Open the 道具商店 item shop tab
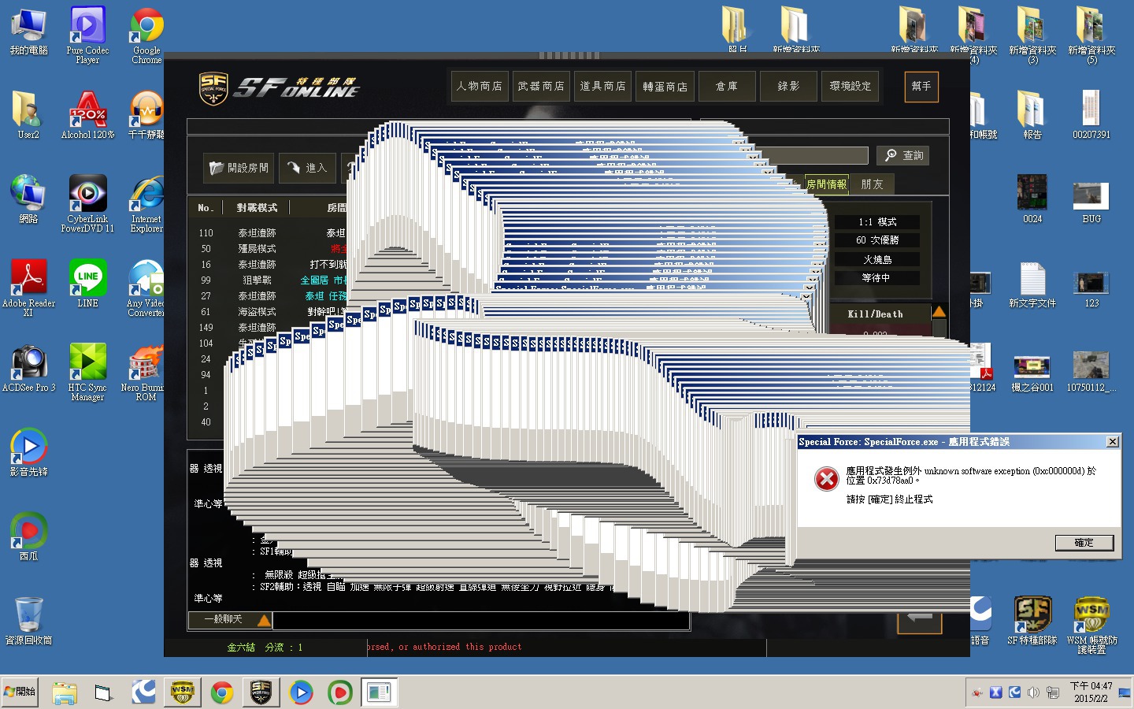Screen dimensions: 1134x709 pos(602,87)
